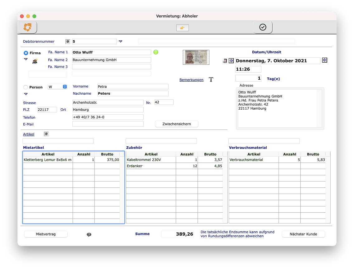The height and width of the screenshot is (269, 354).
Task: Open the salutation dropdown showing W
Action: coord(57,87)
